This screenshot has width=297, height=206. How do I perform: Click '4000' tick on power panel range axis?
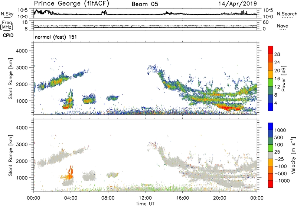coord(22,51)
